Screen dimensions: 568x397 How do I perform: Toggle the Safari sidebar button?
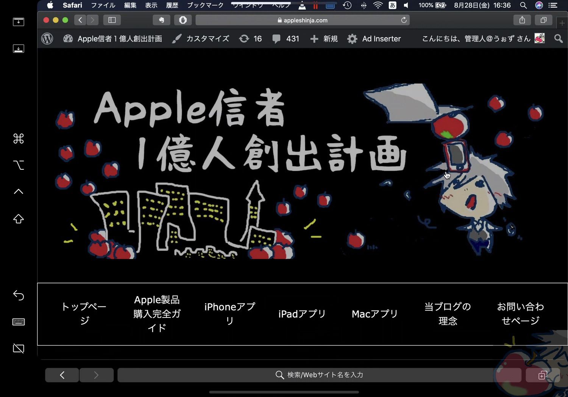point(112,20)
